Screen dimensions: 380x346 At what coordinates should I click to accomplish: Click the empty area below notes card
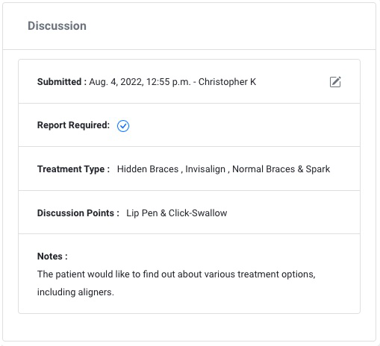[x=189, y=327]
